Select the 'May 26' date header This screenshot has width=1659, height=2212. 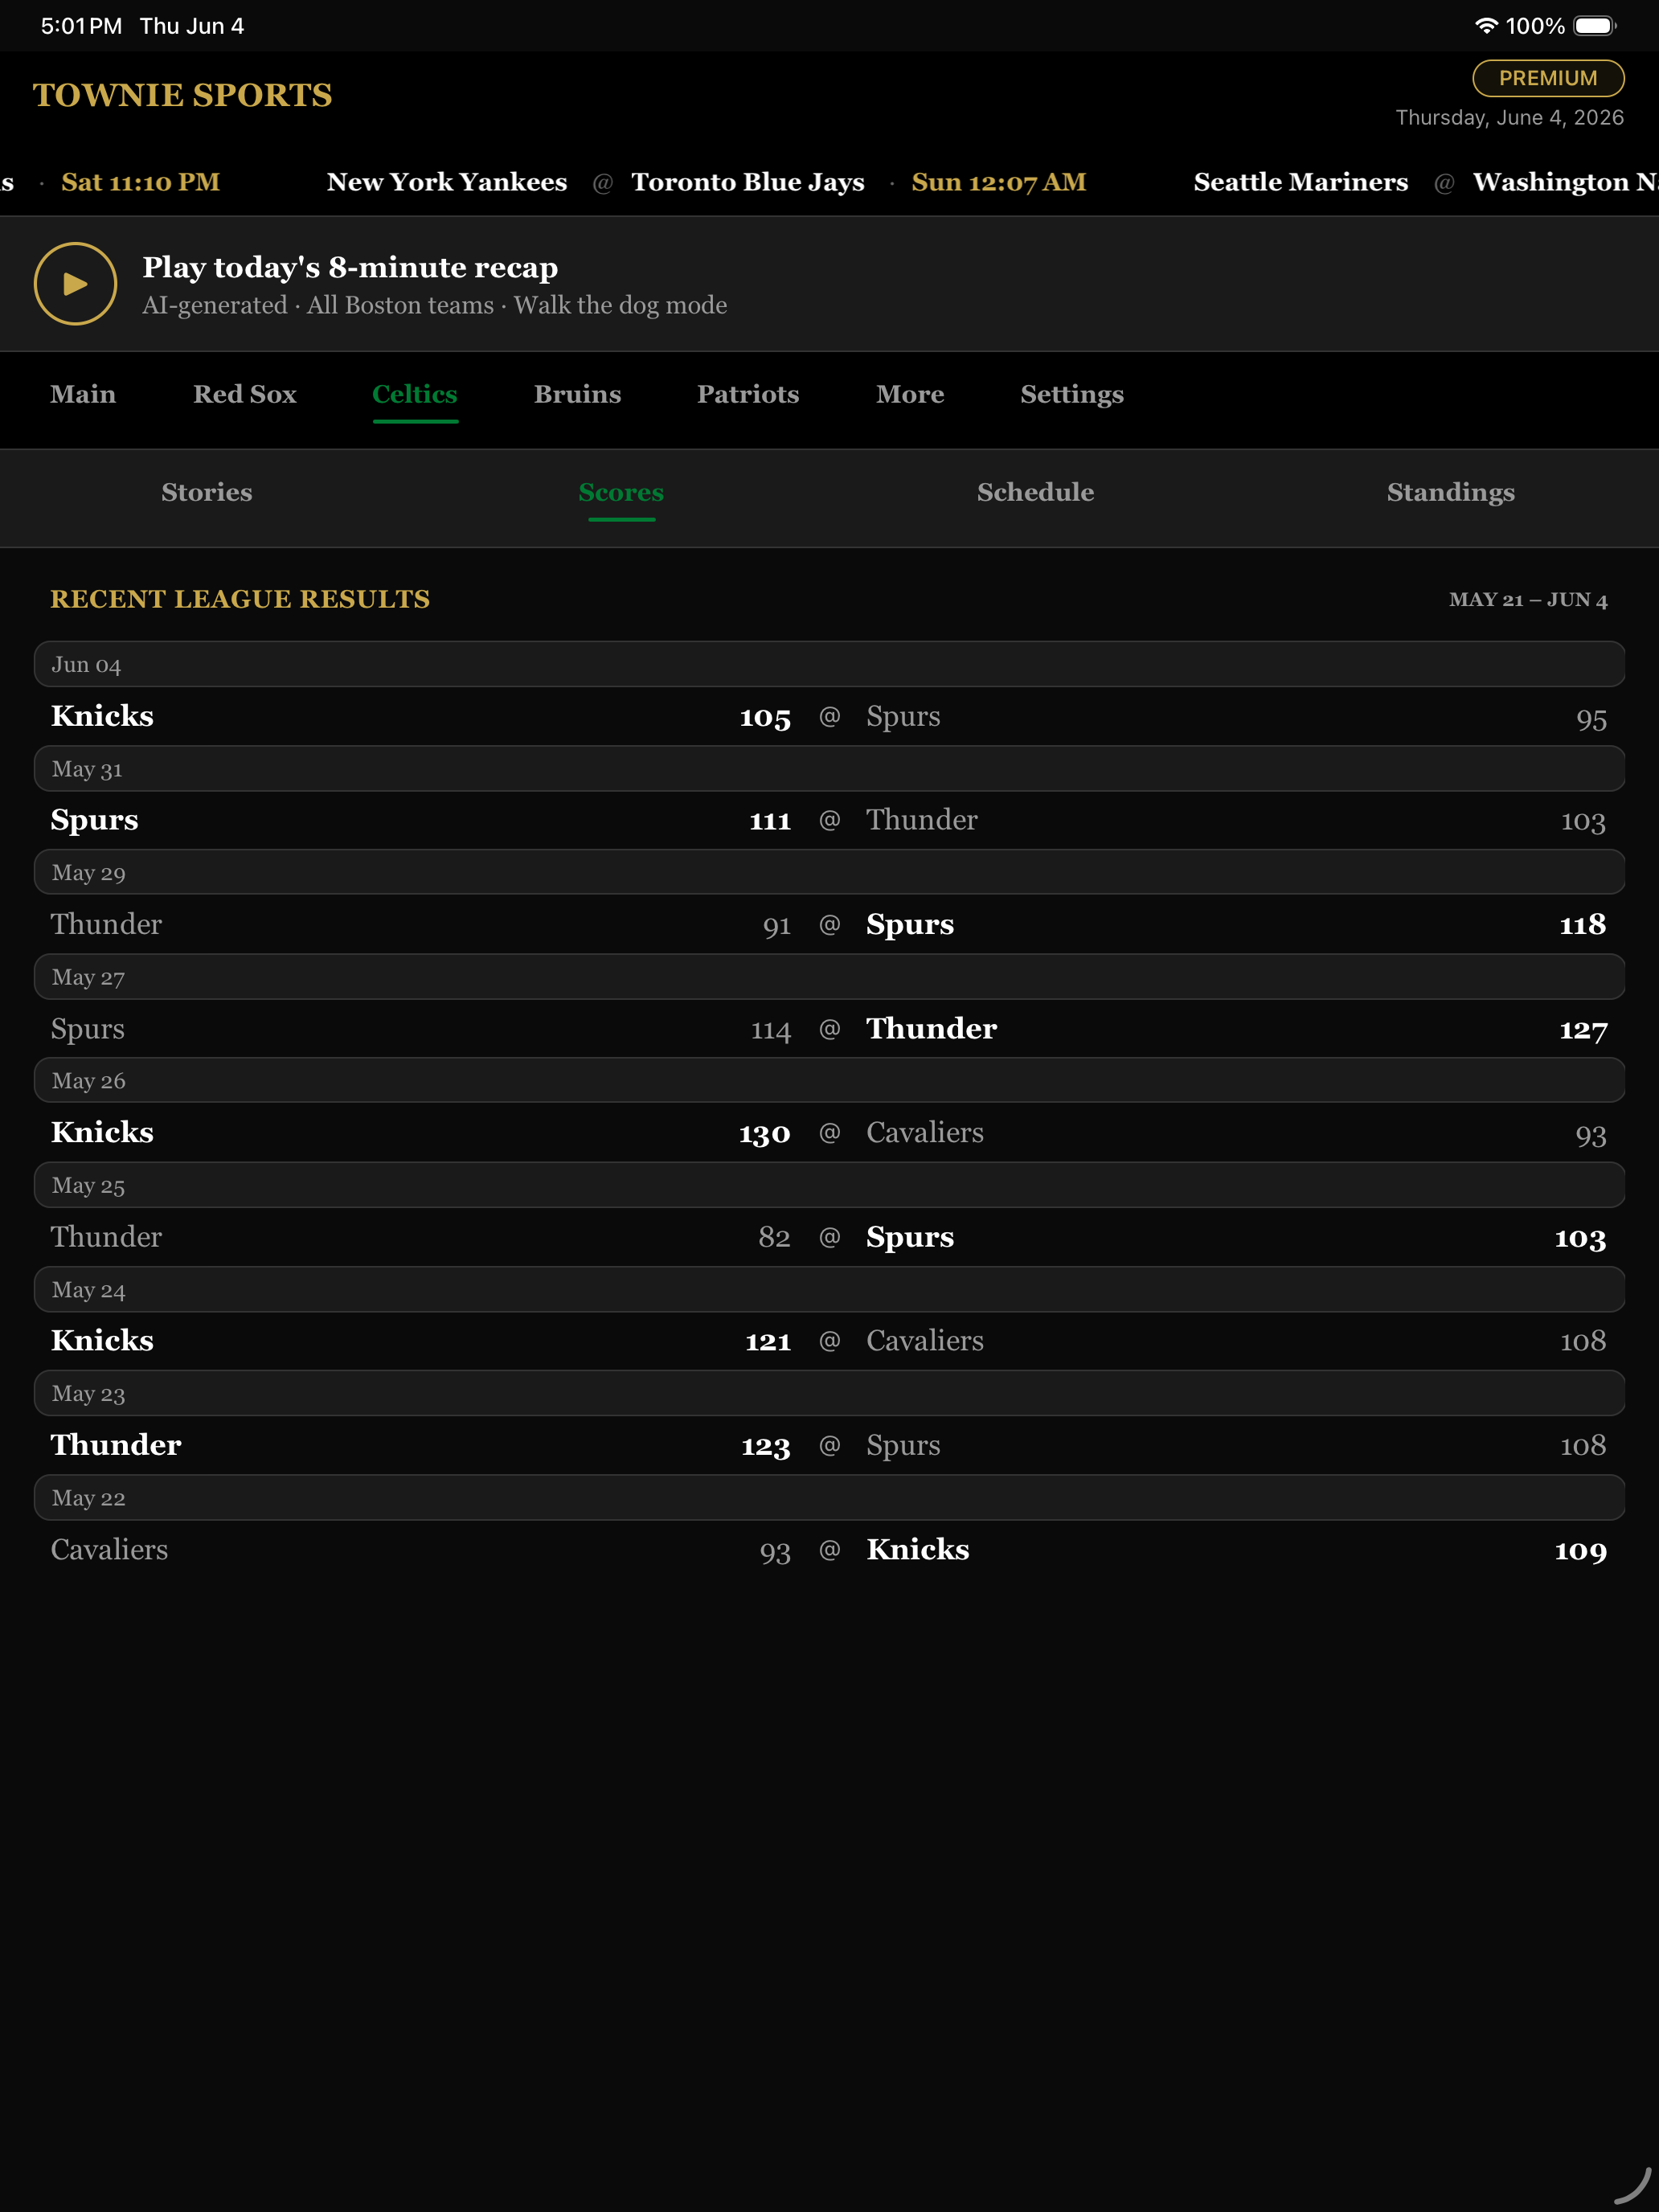pos(829,1081)
